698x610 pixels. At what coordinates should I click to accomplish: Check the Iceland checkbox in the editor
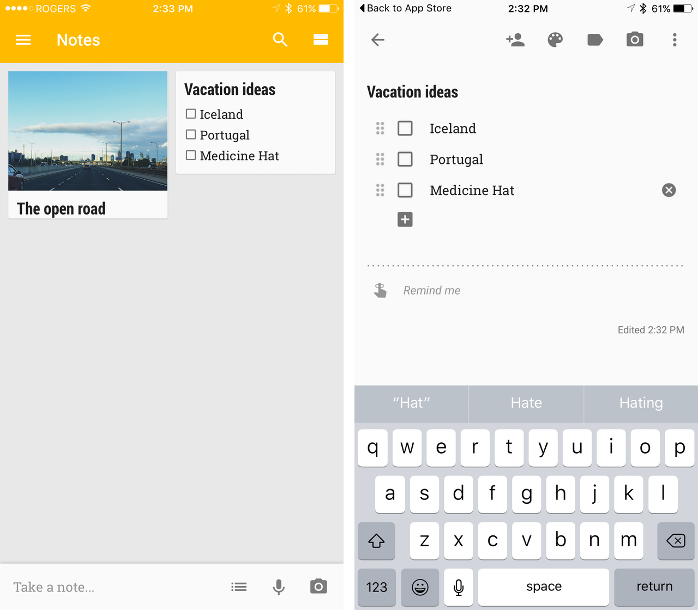point(405,129)
